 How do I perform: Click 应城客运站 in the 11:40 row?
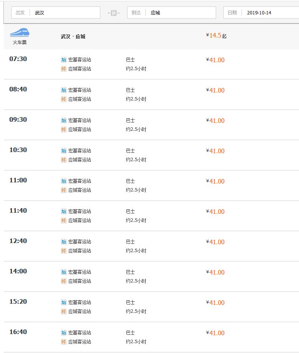click(x=80, y=220)
